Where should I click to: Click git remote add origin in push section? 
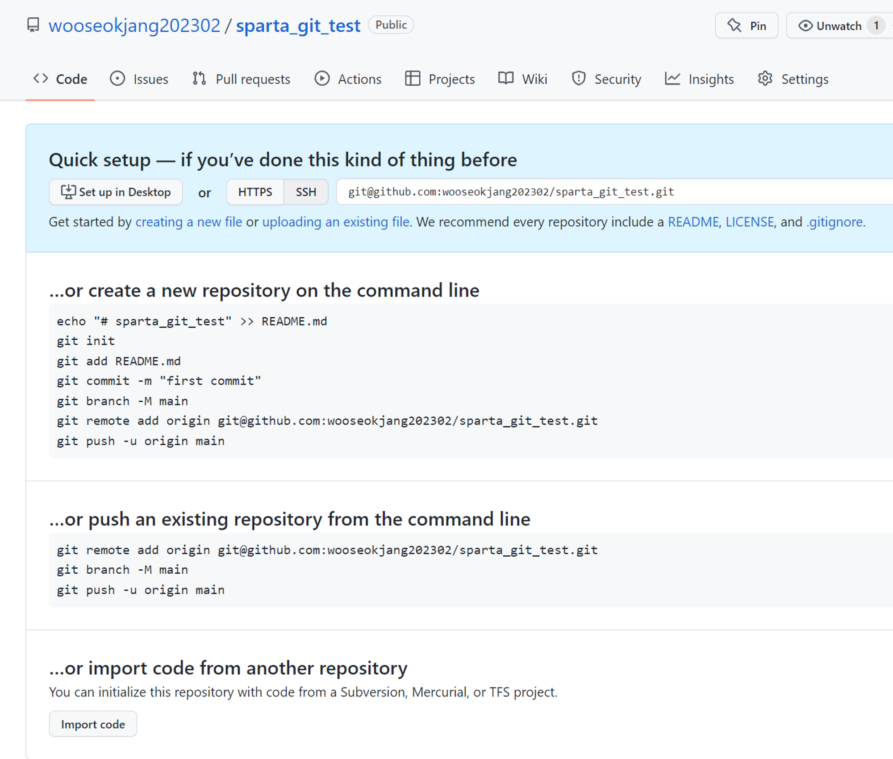pyautogui.click(x=327, y=550)
